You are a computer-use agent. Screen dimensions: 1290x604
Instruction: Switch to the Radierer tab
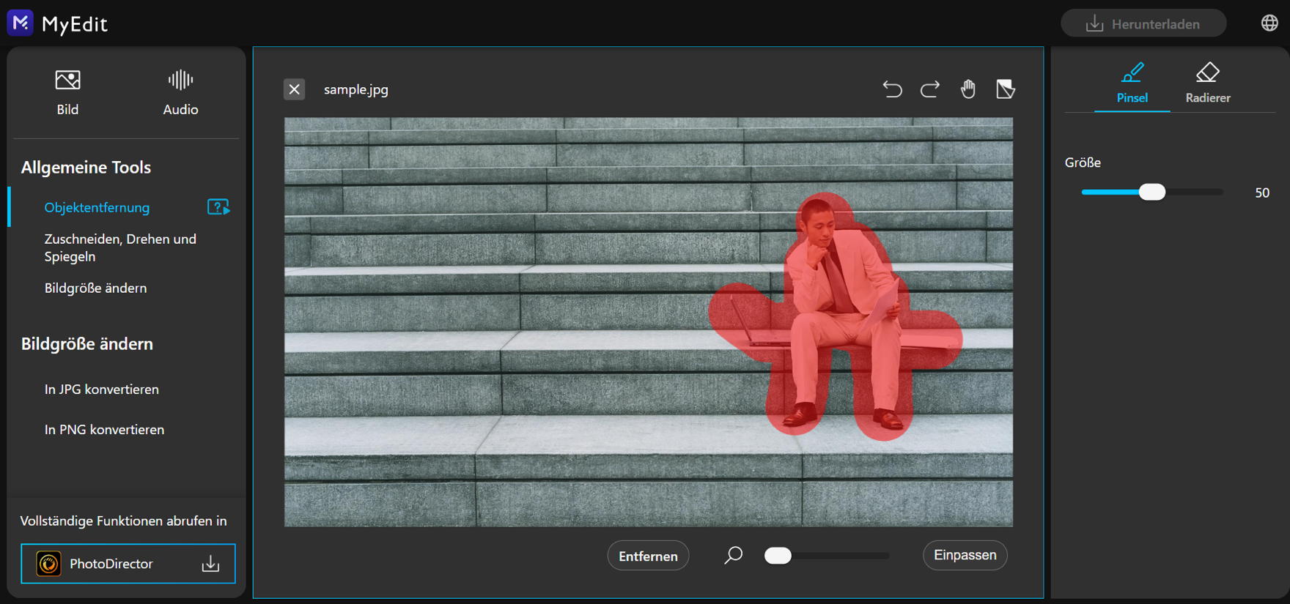[x=1207, y=83]
